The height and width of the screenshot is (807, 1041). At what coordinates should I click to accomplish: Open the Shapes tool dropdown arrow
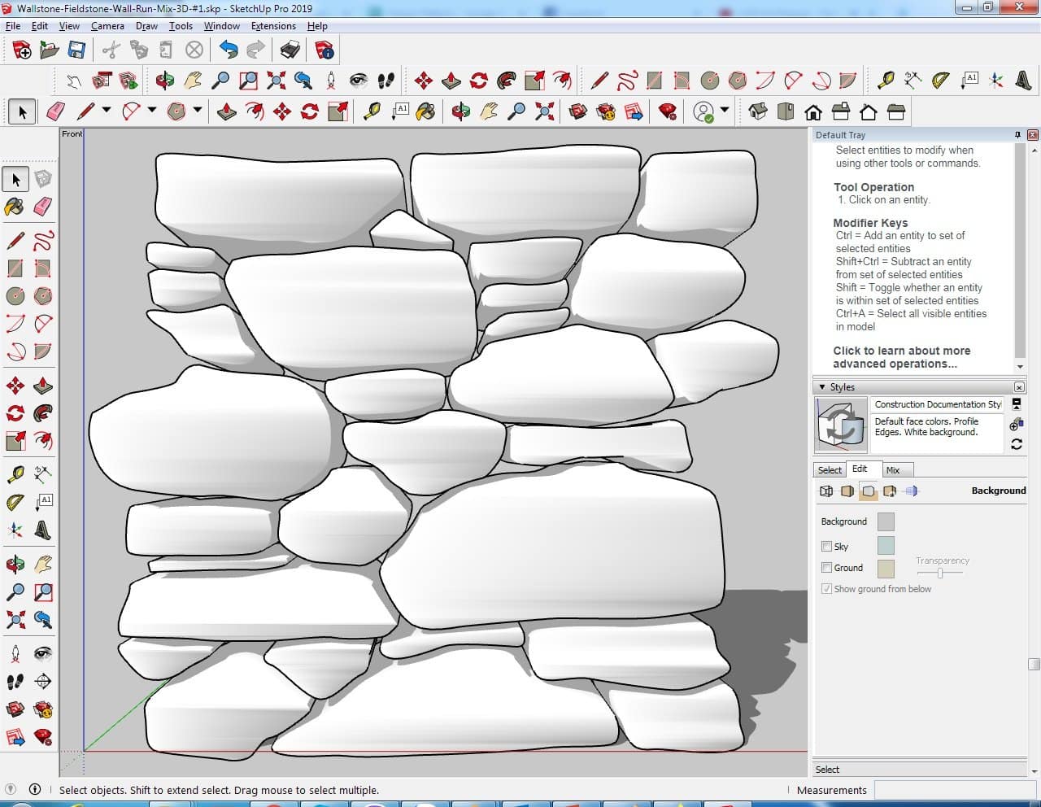pyautogui.click(x=198, y=111)
